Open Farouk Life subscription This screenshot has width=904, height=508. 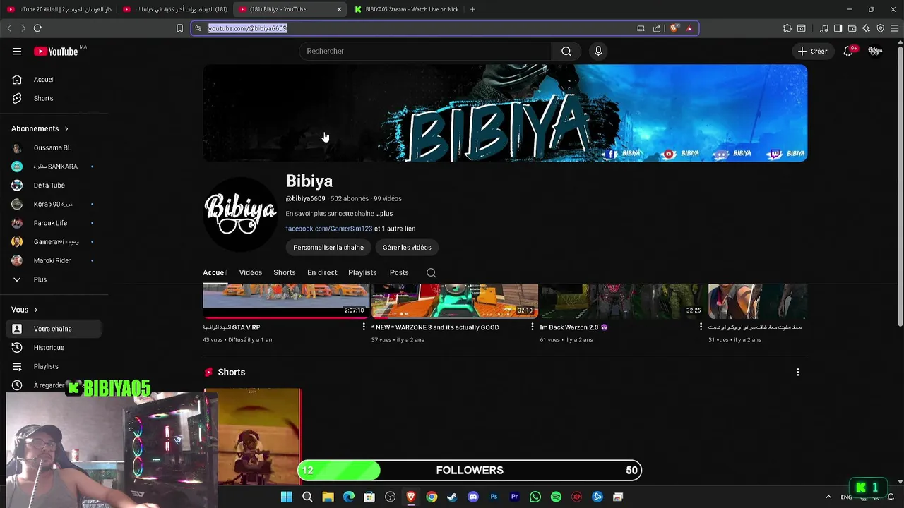[x=55, y=223]
